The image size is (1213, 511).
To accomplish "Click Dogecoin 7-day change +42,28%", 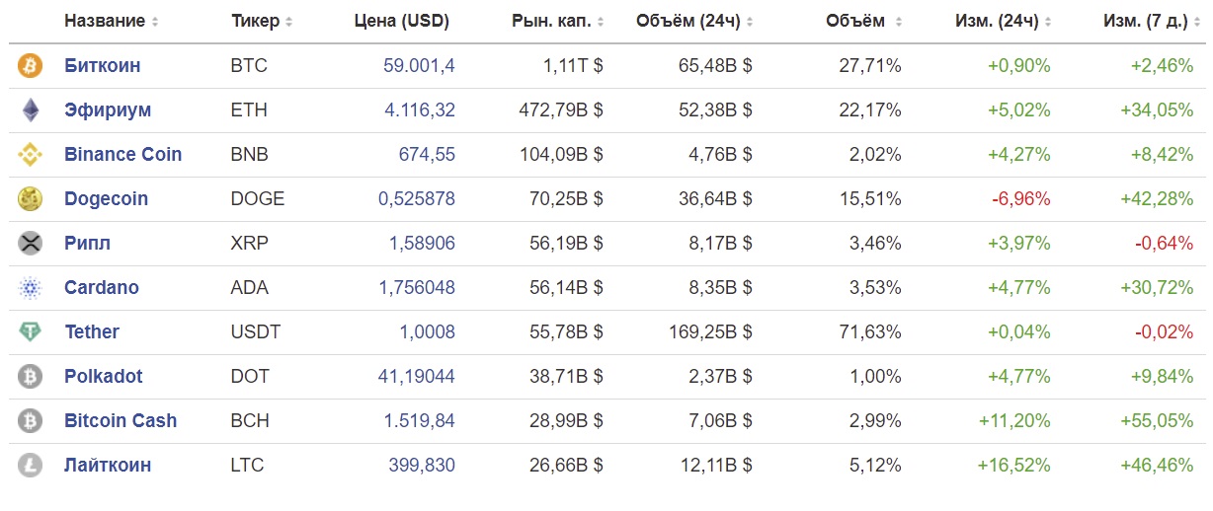I will [x=1157, y=199].
